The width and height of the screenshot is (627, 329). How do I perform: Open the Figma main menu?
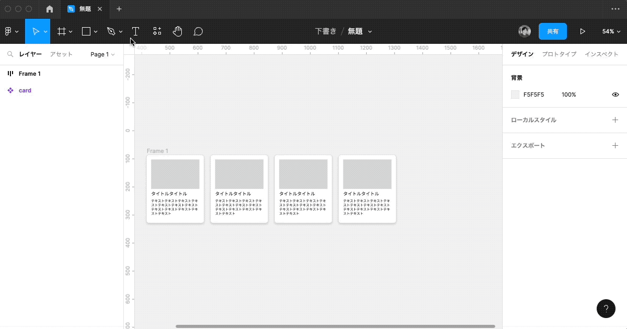[9, 31]
